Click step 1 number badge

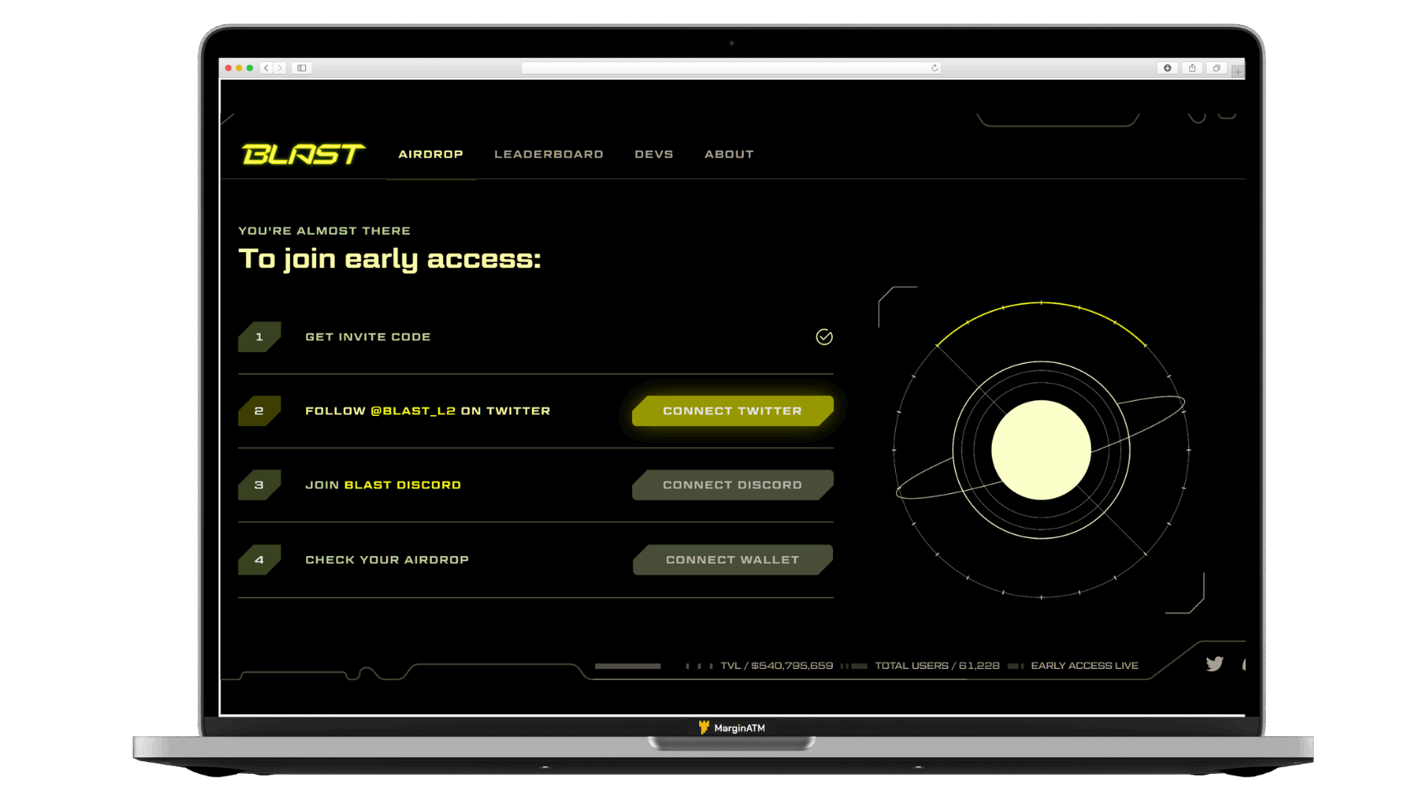pyautogui.click(x=259, y=337)
